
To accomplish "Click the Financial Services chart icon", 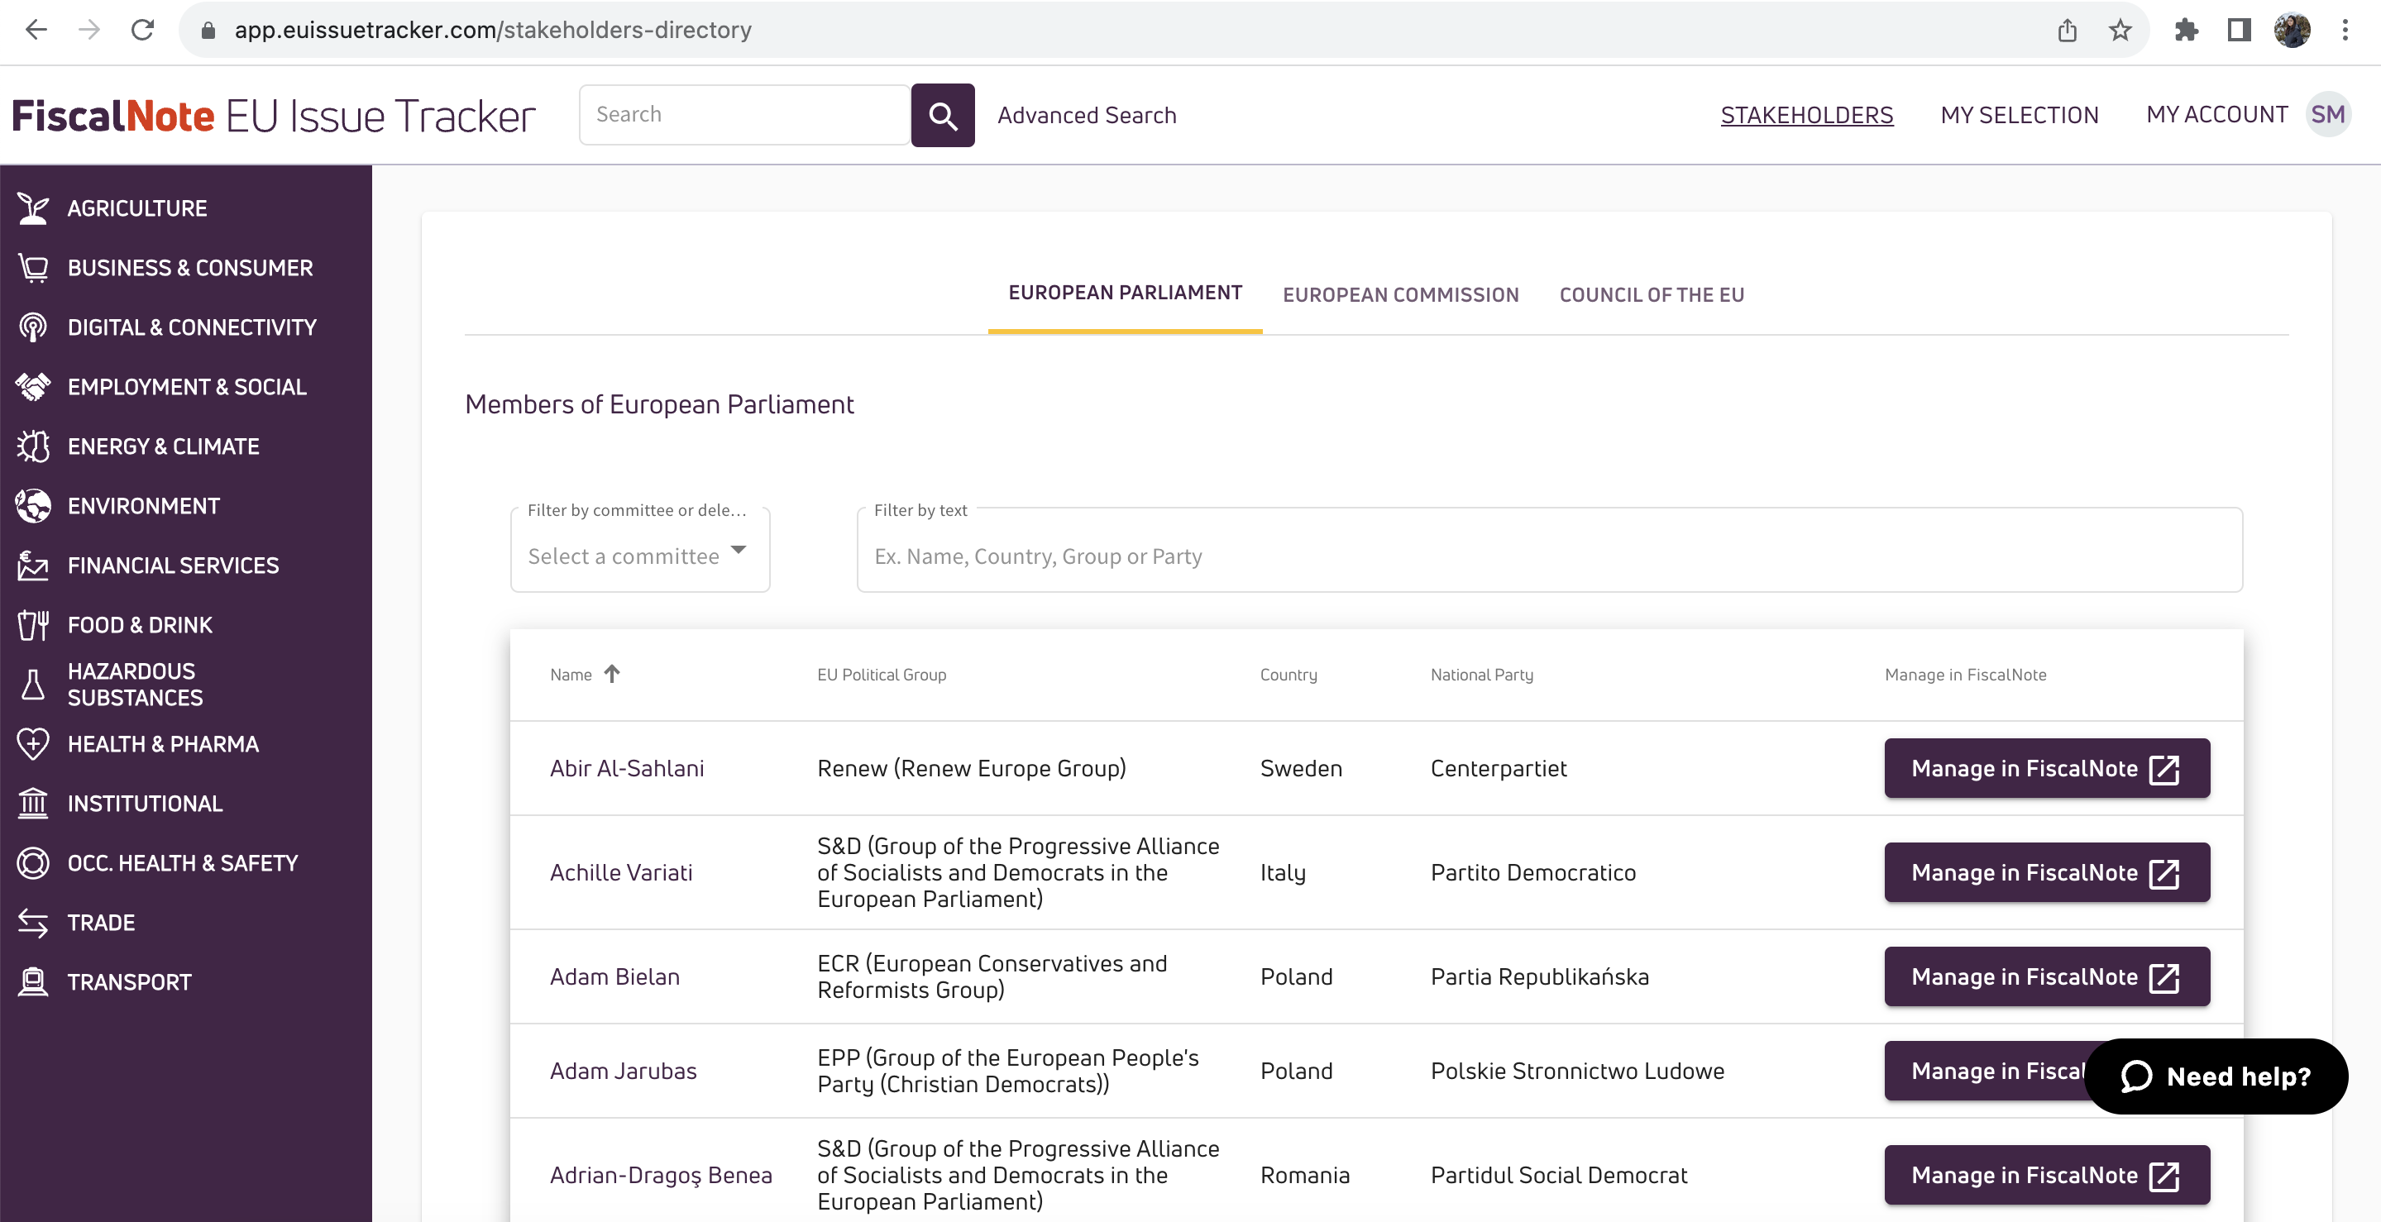I will 33,566.
